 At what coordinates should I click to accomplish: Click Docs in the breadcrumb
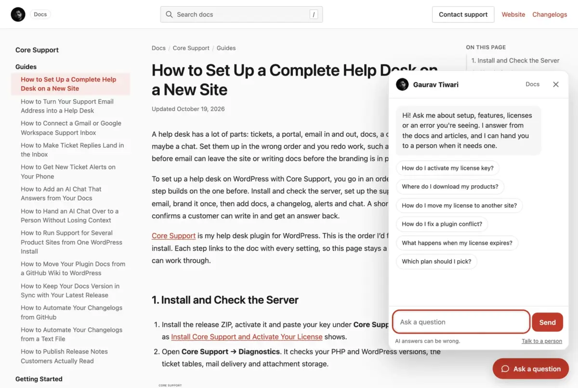tap(158, 48)
